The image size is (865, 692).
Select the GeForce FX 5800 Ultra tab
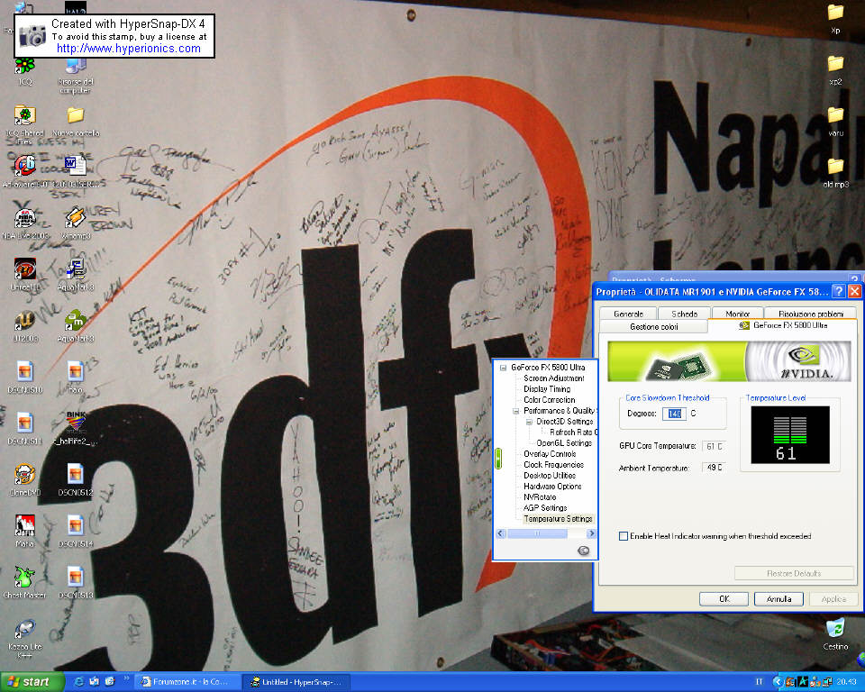click(x=783, y=325)
